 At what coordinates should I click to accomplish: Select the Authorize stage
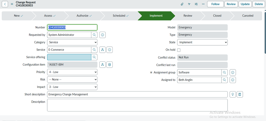pos(84,16)
